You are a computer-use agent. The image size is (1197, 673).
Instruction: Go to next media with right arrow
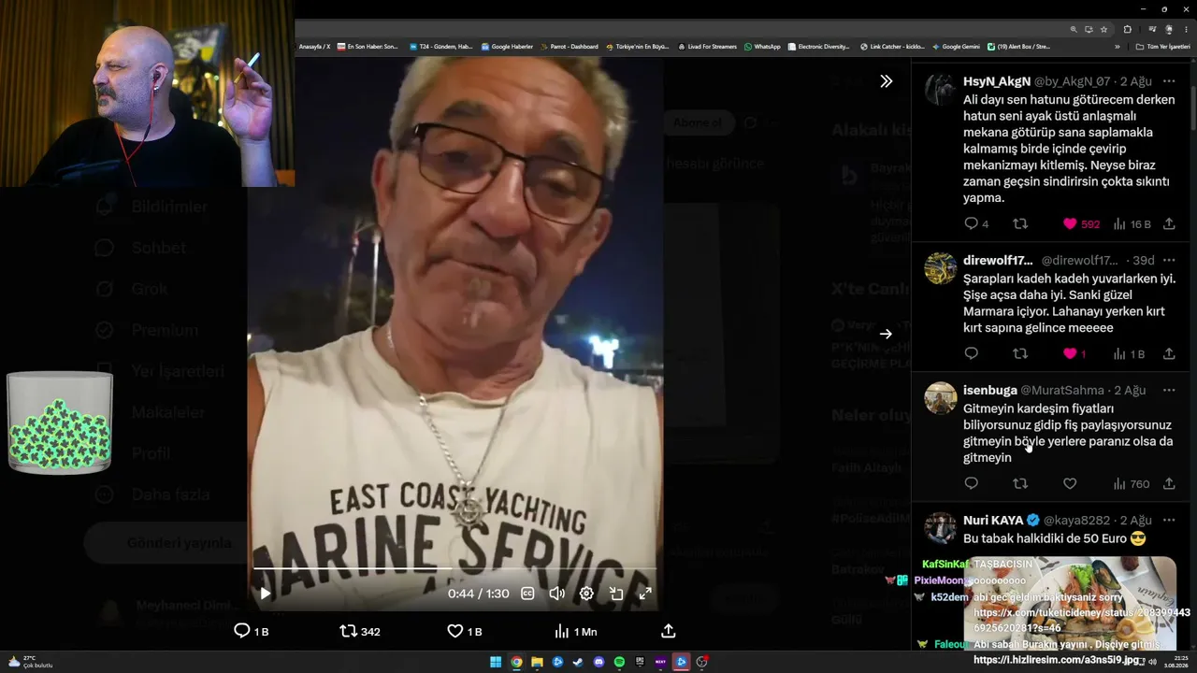pos(886,334)
